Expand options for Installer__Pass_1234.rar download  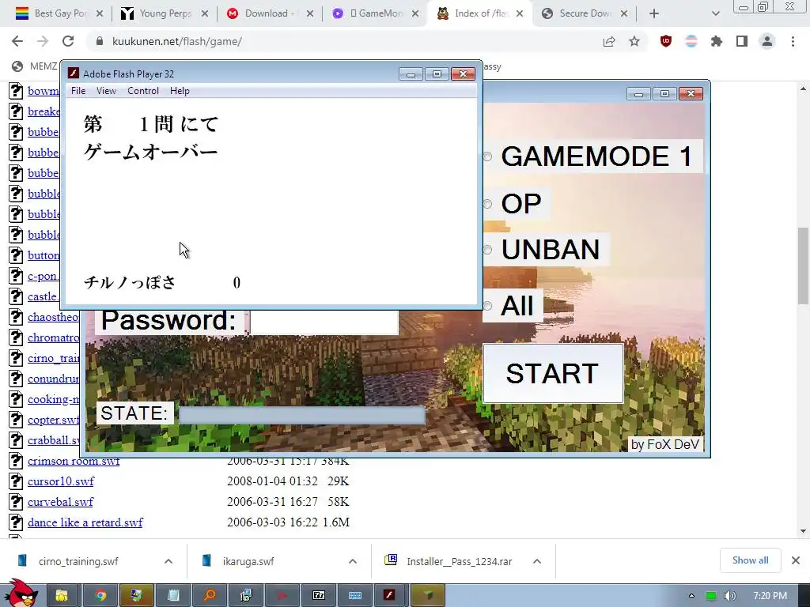(x=537, y=561)
